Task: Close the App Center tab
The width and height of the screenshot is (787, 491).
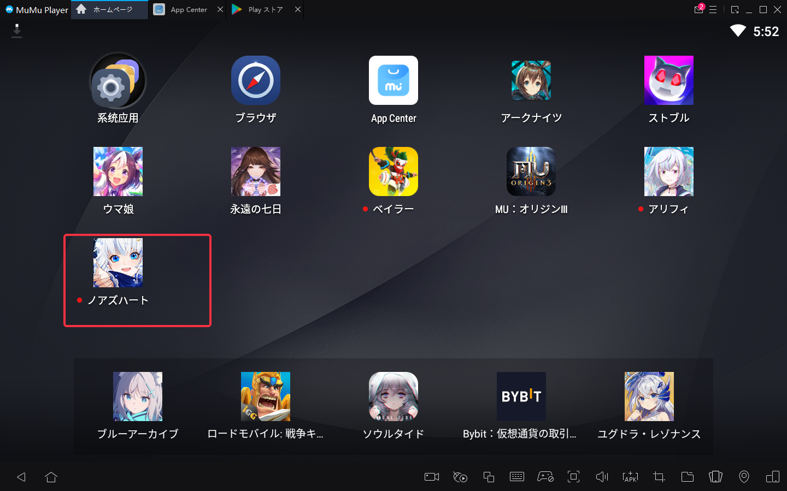Action: tap(220, 10)
